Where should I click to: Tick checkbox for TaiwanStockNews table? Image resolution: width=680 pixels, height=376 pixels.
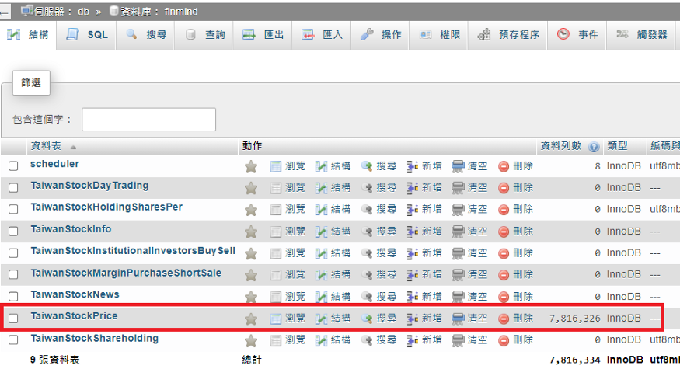tap(13, 297)
